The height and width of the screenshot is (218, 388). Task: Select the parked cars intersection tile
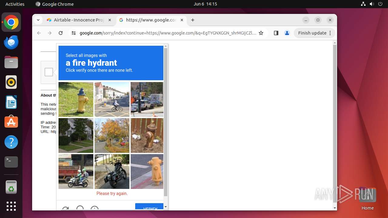(147, 99)
